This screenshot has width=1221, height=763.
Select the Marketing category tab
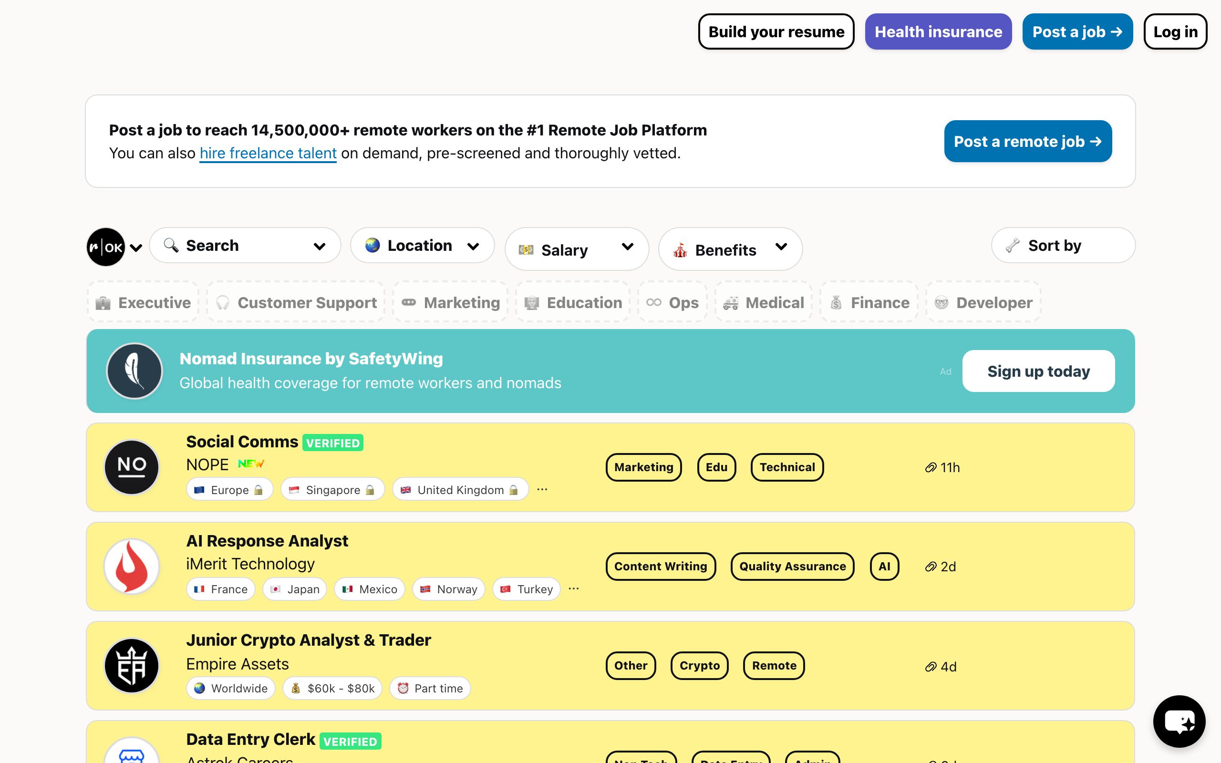click(x=451, y=302)
